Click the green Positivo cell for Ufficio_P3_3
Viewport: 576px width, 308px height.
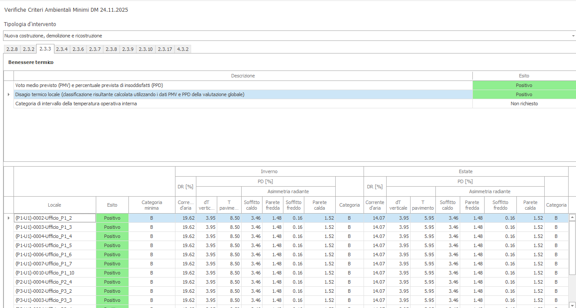(112, 300)
